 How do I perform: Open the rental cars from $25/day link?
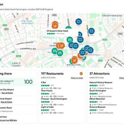pos(8,120)
